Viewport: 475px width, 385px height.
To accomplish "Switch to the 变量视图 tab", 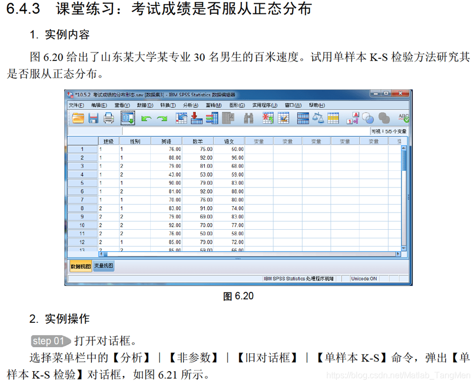I will (104, 266).
